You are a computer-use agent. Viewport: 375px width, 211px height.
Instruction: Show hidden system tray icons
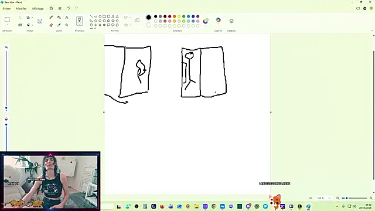(x=337, y=206)
